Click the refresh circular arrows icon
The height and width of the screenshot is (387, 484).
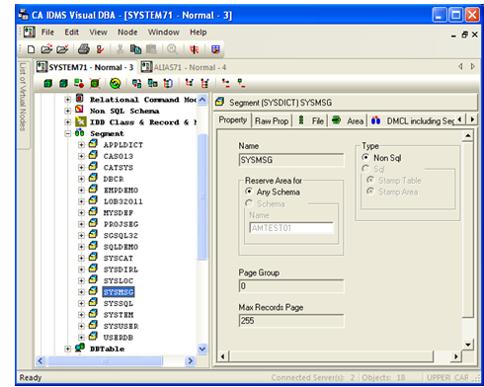[115, 84]
